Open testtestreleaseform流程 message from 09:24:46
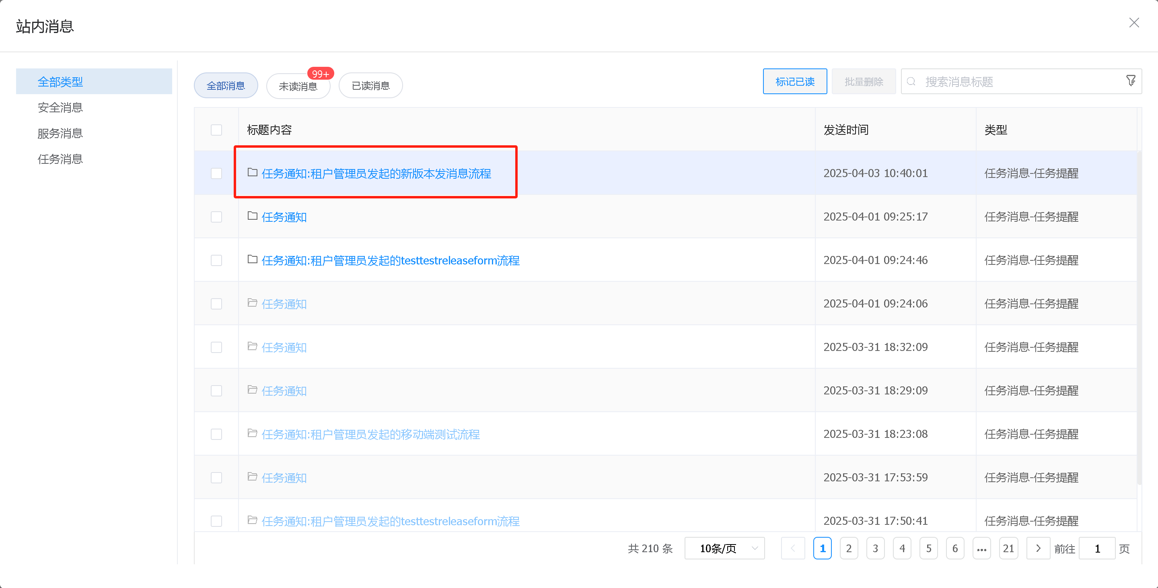 [390, 260]
